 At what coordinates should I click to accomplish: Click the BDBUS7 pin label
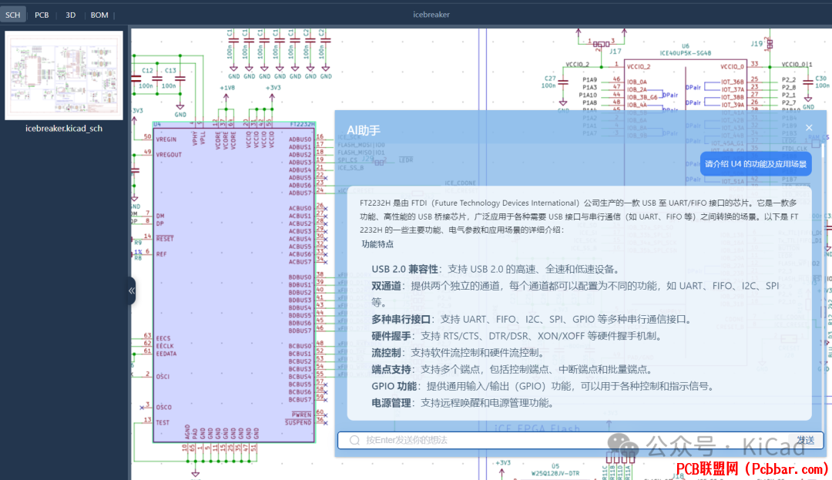pos(300,331)
